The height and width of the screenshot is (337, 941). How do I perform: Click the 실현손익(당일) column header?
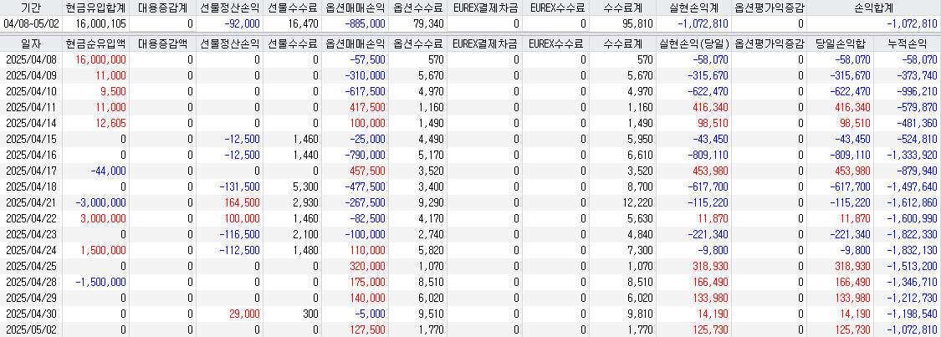point(693,43)
